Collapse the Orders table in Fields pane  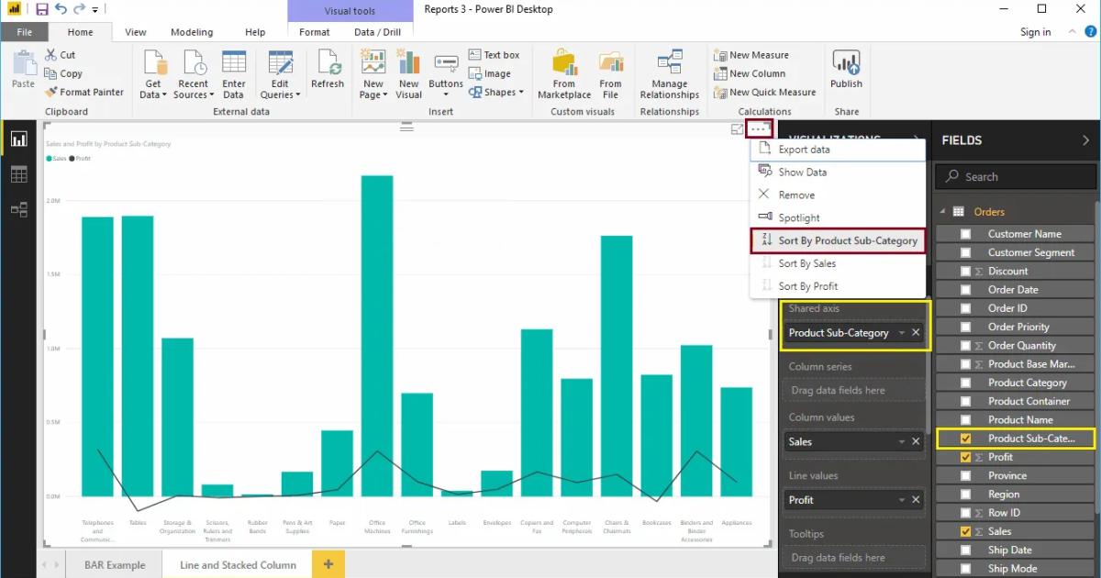[x=942, y=211]
